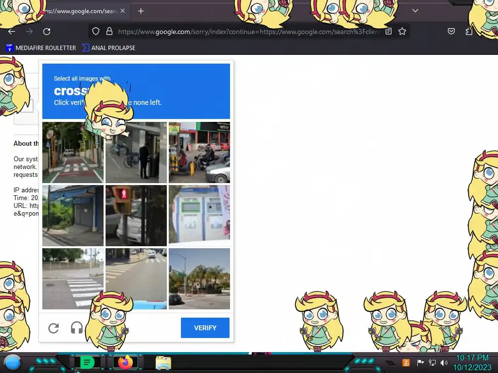Viewport: 498px width, 373px height.
Task: Reload the page with the refresh icon
Action: (x=47, y=32)
